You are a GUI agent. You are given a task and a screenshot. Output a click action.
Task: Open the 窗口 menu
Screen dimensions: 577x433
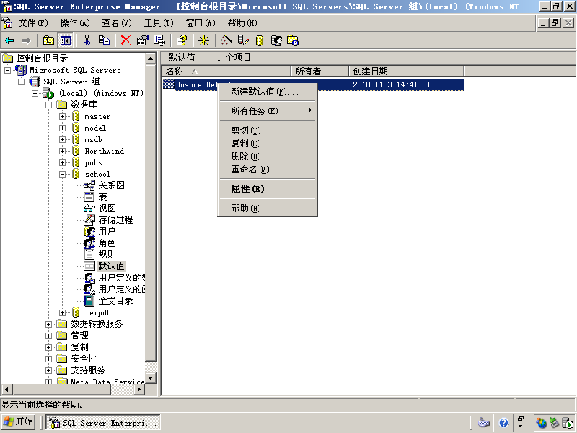click(x=201, y=23)
